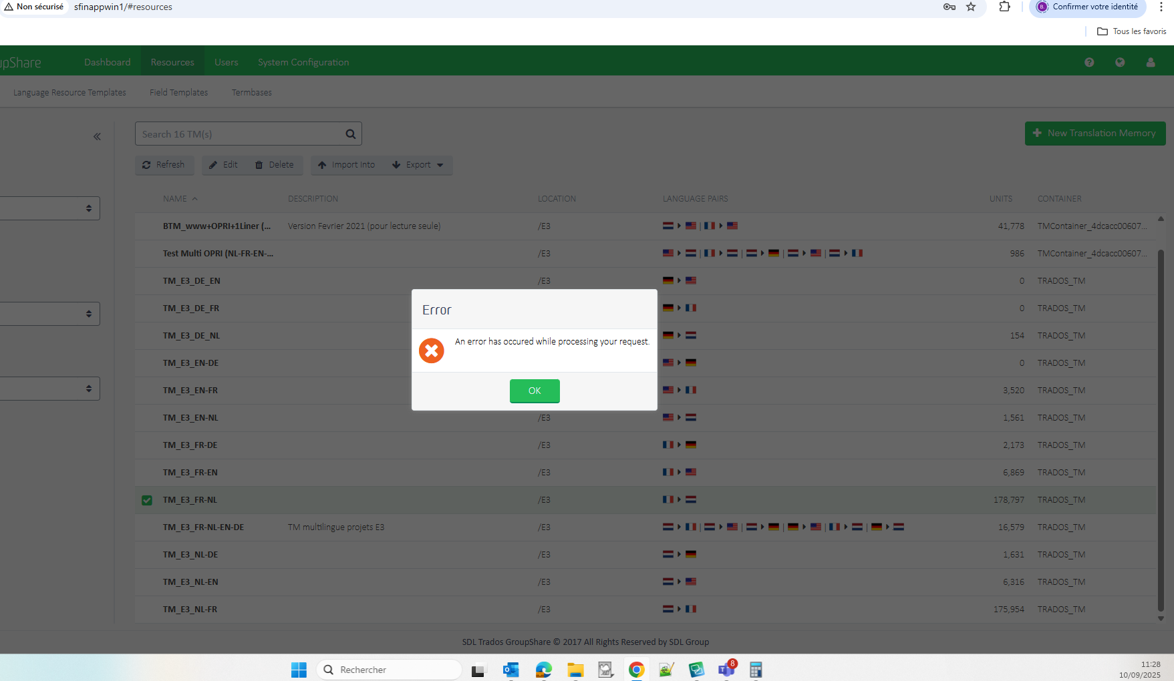Select the Edit pencil icon
The image size is (1174, 681).
[213, 165]
